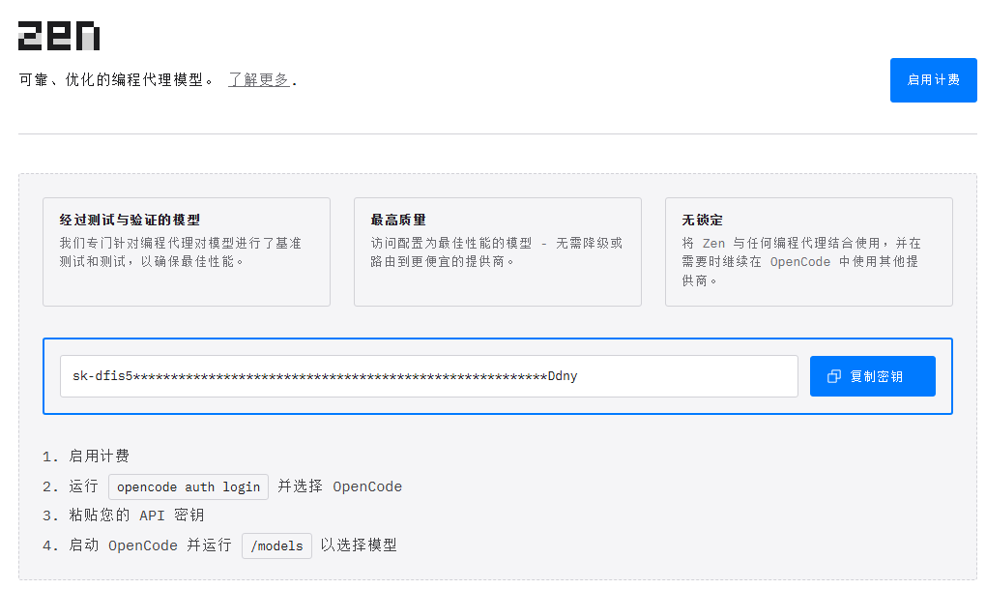Image resolution: width=986 pixels, height=589 pixels.
Task: Click the tagline 可靠、优化的编程代理模型
Action: click(x=116, y=80)
